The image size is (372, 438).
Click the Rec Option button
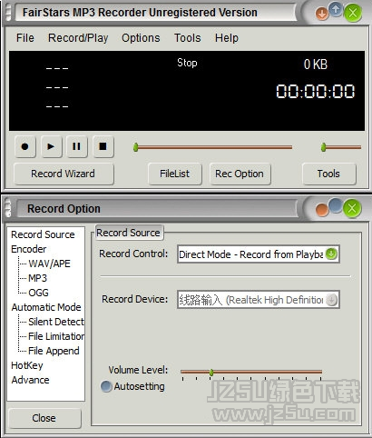(x=240, y=174)
